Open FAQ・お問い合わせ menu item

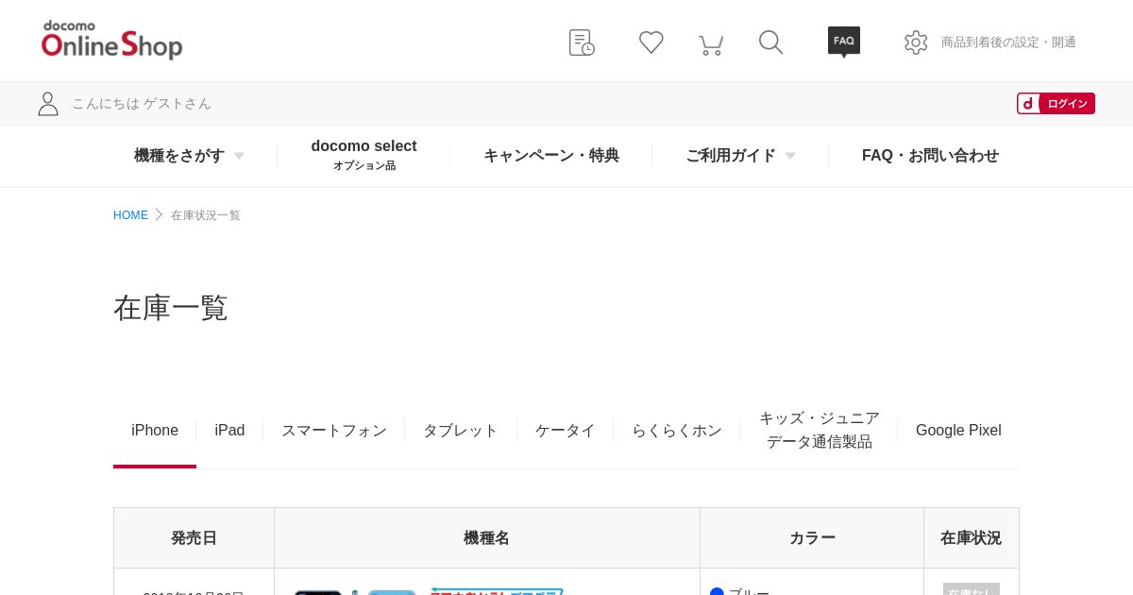[x=930, y=156]
